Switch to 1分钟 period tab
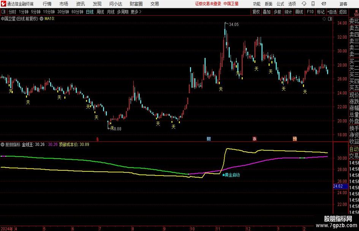The height and width of the screenshot is (231, 359). click(x=24, y=12)
